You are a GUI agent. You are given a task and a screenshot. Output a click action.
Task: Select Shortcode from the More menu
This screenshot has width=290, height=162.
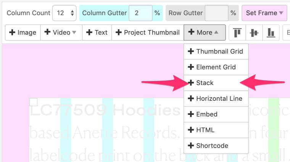[x=216, y=146]
